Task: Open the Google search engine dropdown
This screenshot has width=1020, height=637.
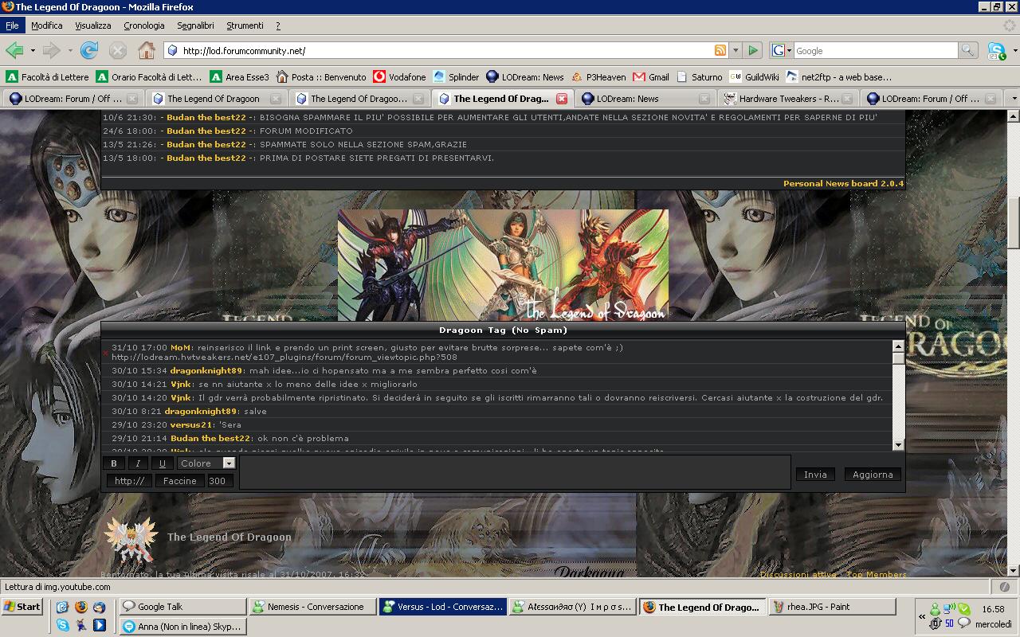Action: tap(782, 50)
